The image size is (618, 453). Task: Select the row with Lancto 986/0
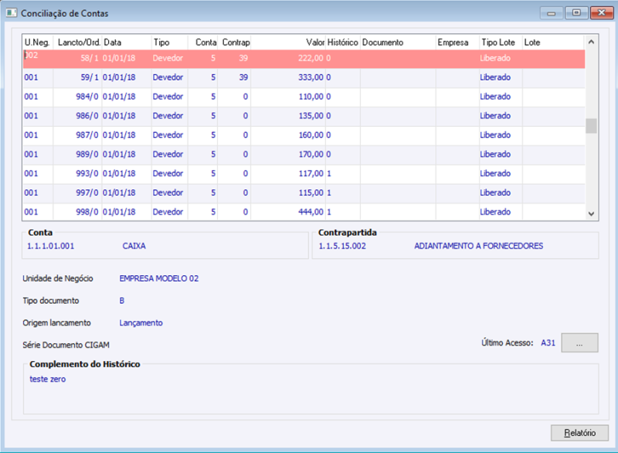point(304,116)
